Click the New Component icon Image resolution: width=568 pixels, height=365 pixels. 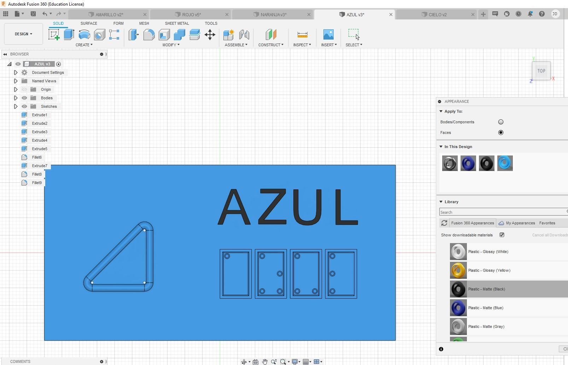(x=229, y=35)
